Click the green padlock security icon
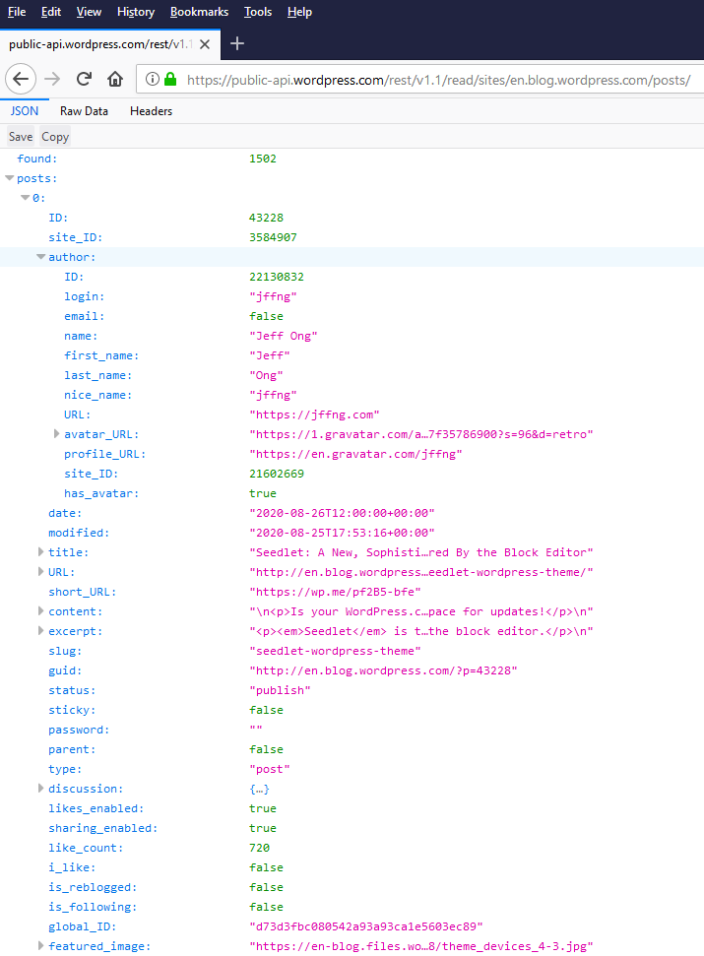Image resolution: width=704 pixels, height=956 pixels. (x=170, y=80)
